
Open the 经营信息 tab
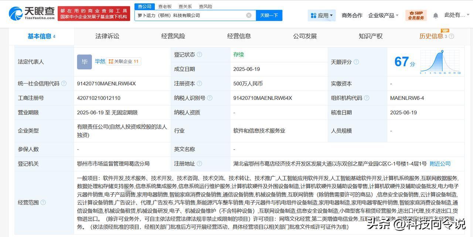point(239,36)
